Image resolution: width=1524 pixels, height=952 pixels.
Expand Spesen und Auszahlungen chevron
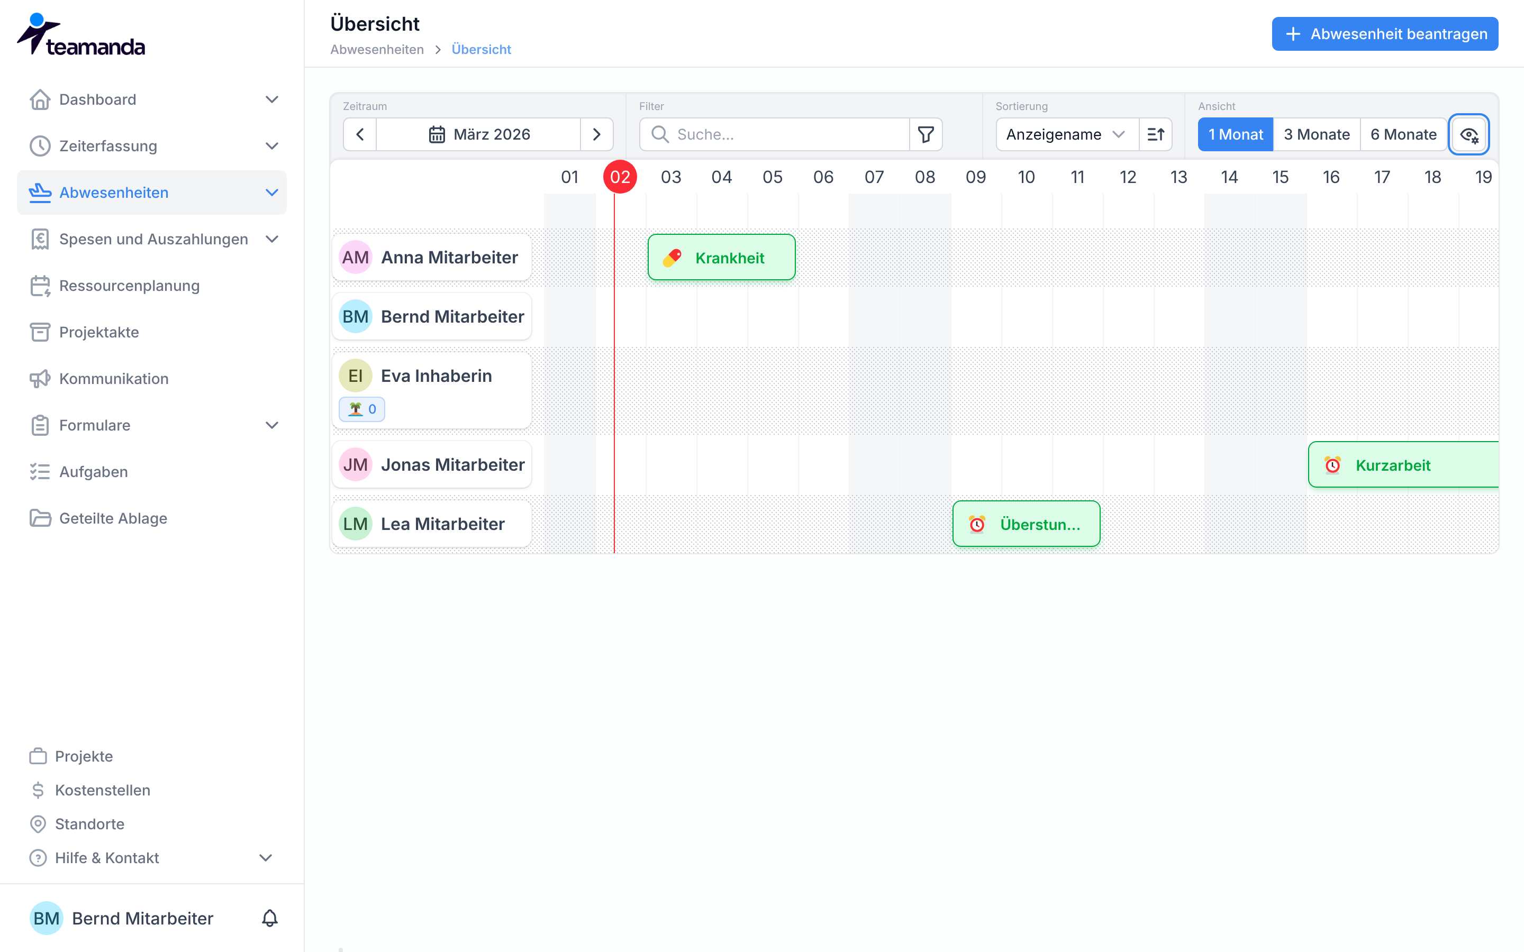[x=272, y=239]
